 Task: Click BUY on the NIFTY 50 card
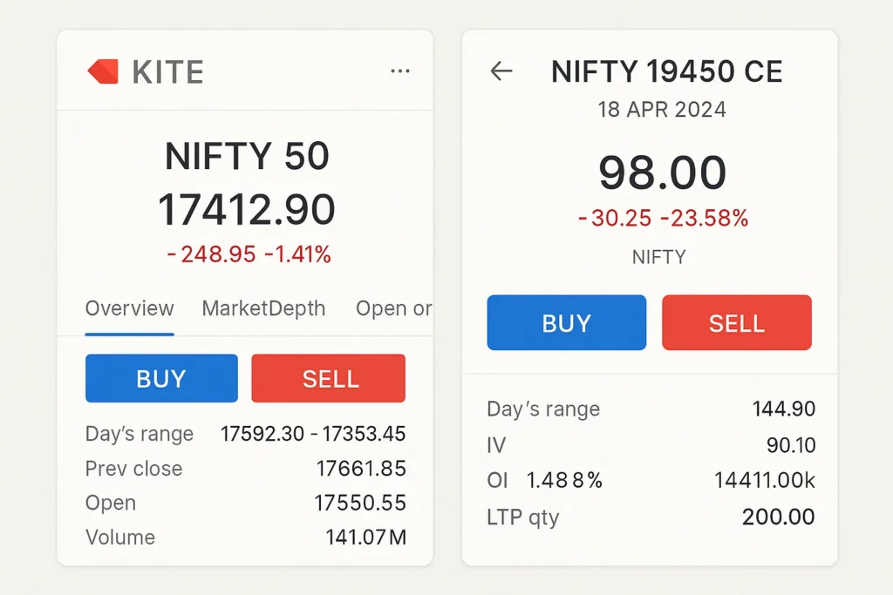(161, 378)
